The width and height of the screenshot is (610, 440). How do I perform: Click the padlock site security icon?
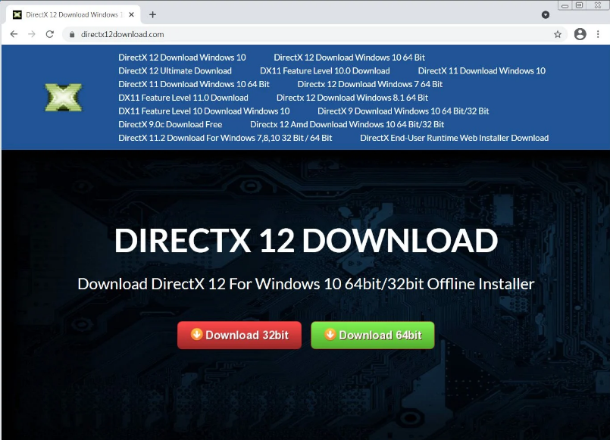tap(72, 35)
